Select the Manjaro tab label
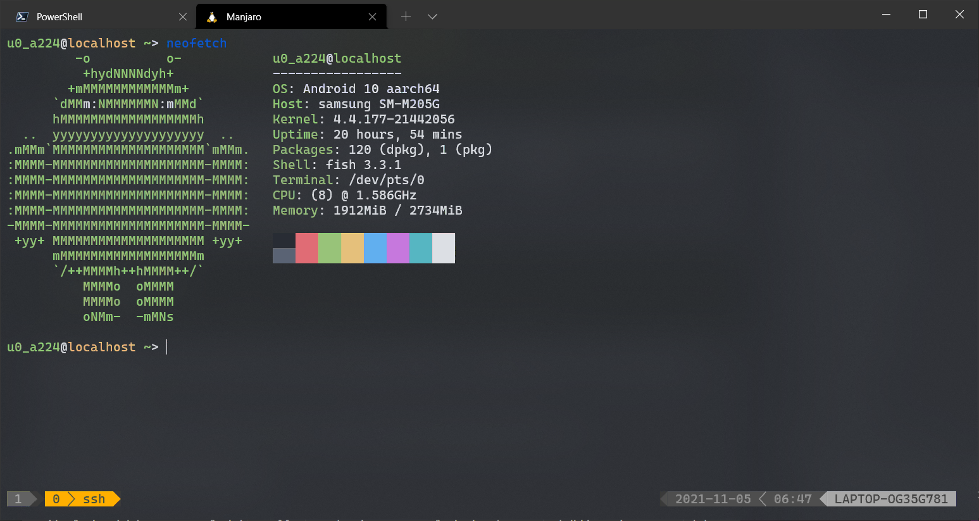979x521 pixels. point(244,17)
